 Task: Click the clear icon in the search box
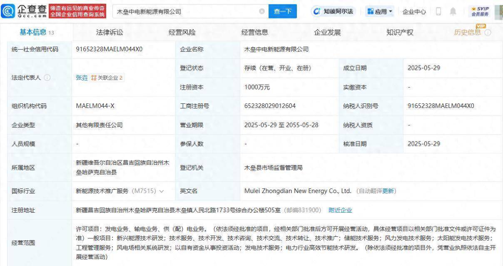(x=262, y=12)
